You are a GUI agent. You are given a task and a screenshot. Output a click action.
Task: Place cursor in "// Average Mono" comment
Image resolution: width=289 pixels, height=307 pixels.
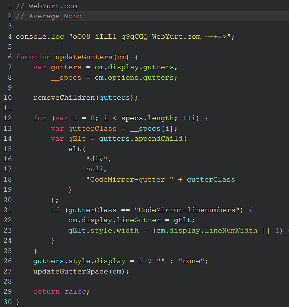(x=48, y=16)
